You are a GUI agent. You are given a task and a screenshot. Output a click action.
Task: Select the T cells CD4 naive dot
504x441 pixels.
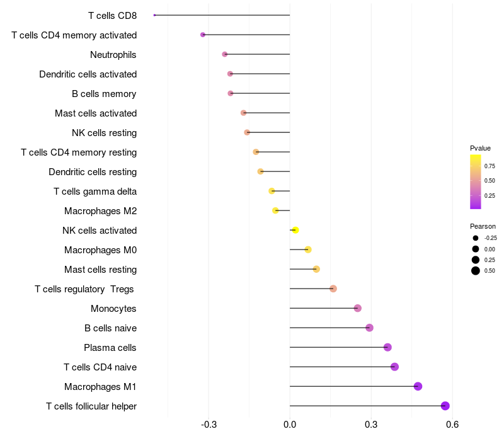394,367
